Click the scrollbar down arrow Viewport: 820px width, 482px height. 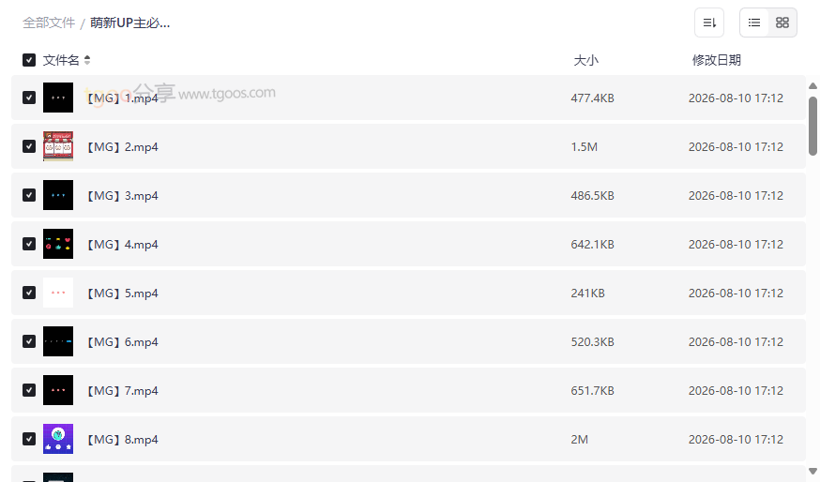[x=812, y=471]
